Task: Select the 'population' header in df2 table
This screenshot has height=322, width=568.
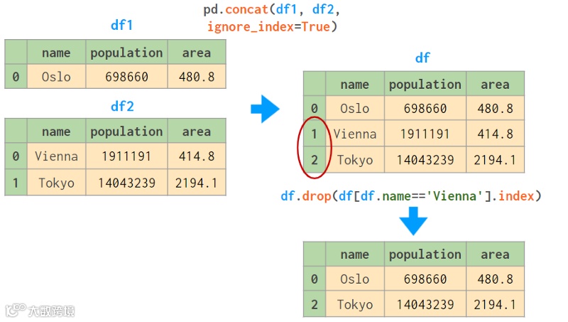Action: tap(126, 132)
